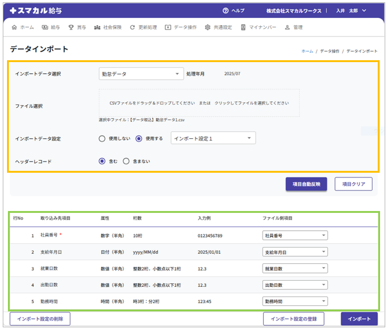Viewport: 388px width, 331px height.
Task: Click the ホーム breadcrumb link
Action: [x=307, y=51]
